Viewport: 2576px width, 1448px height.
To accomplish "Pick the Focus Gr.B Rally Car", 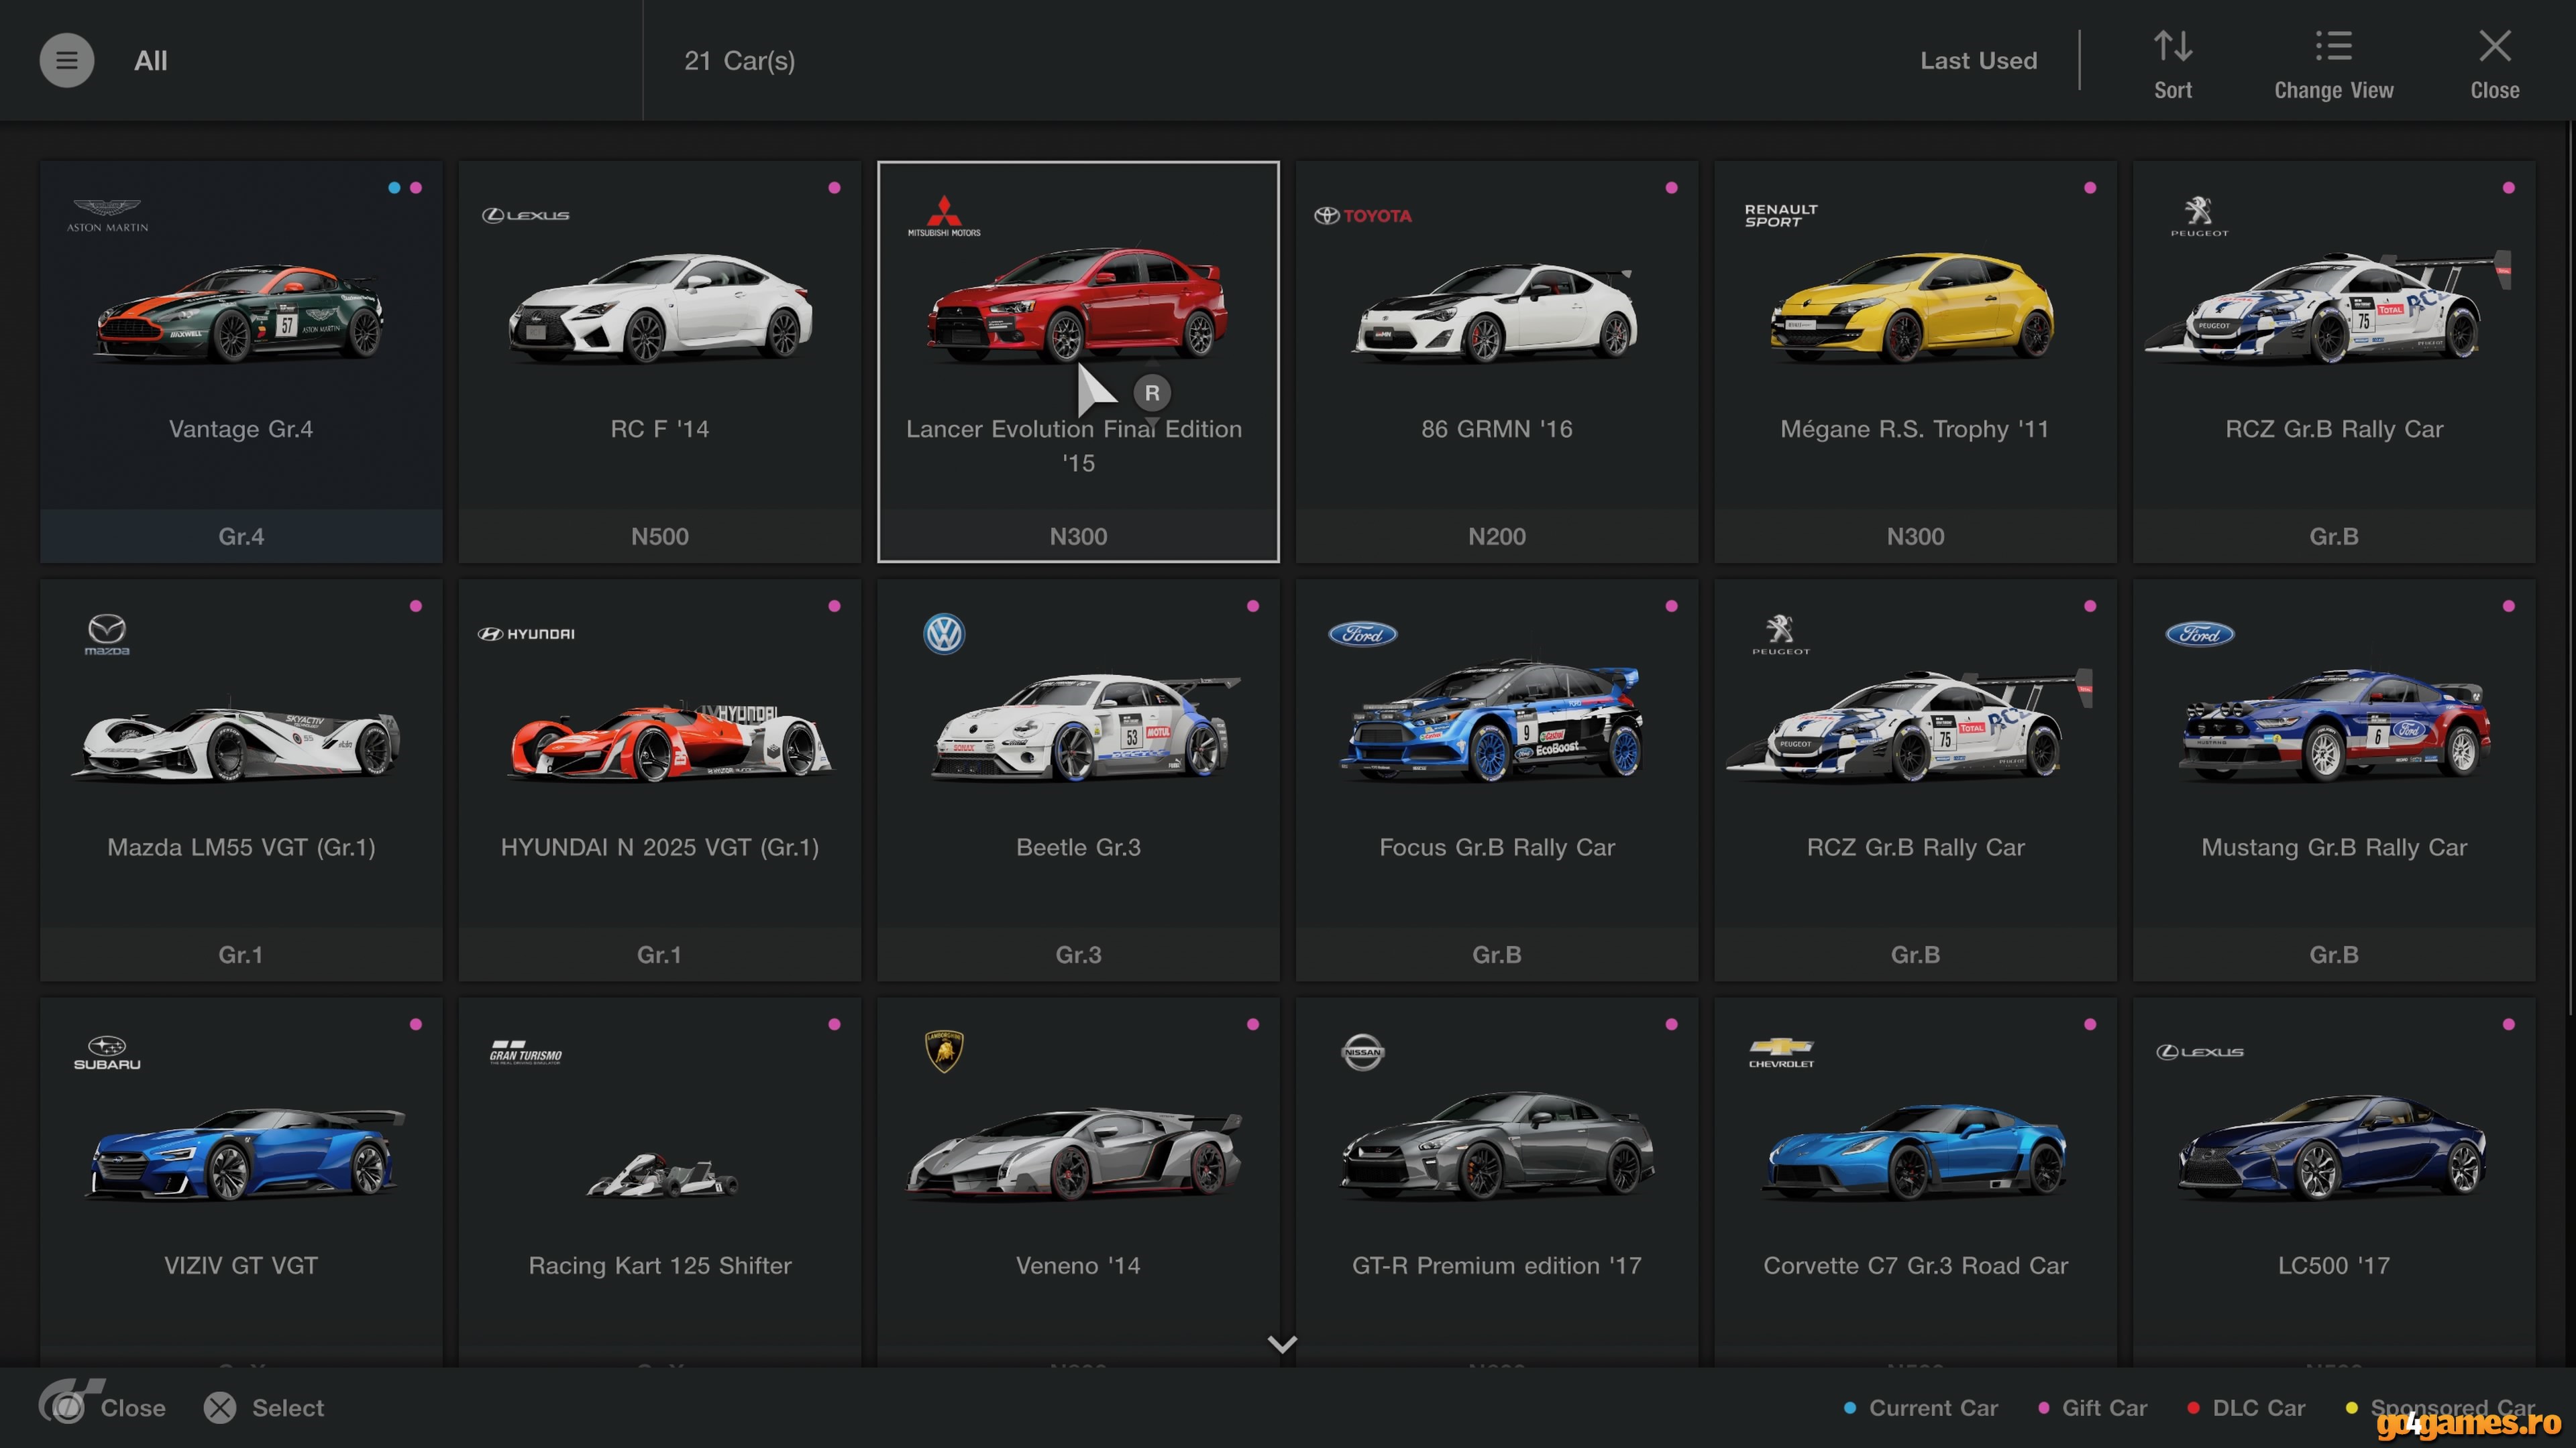I will (1497, 780).
